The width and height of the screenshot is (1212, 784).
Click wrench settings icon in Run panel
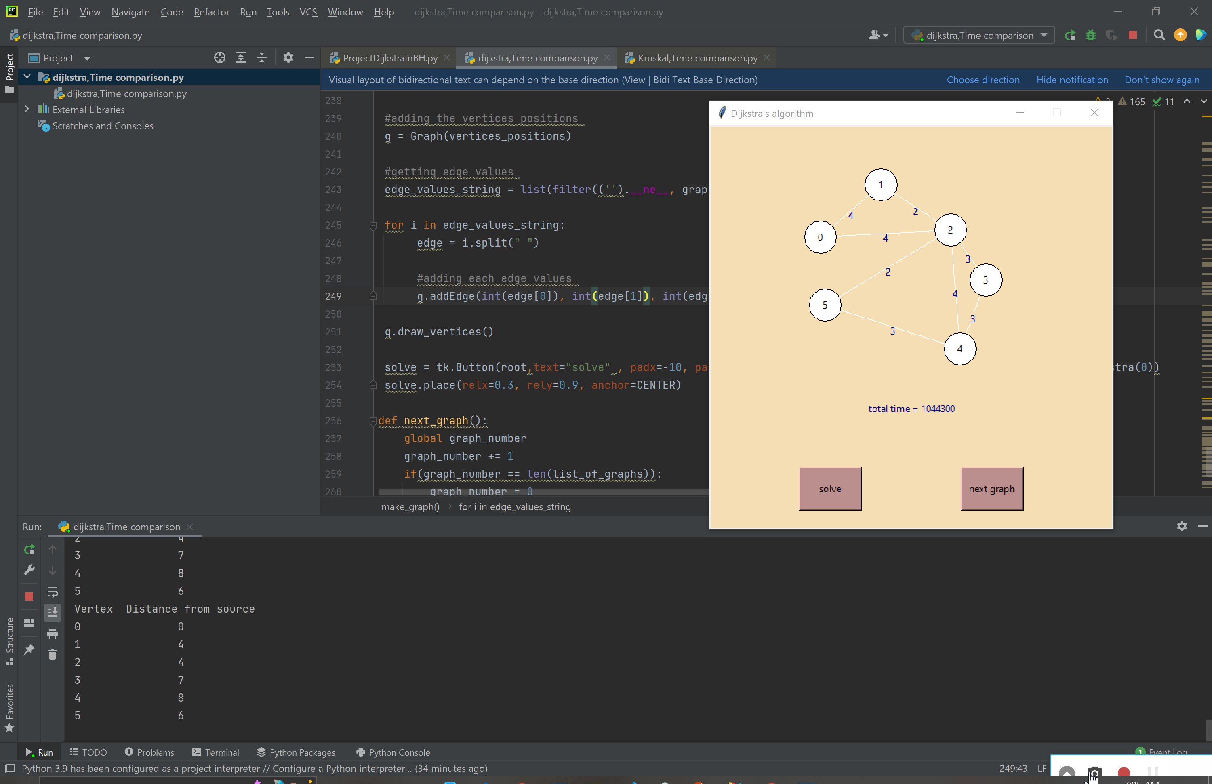tap(29, 570)
